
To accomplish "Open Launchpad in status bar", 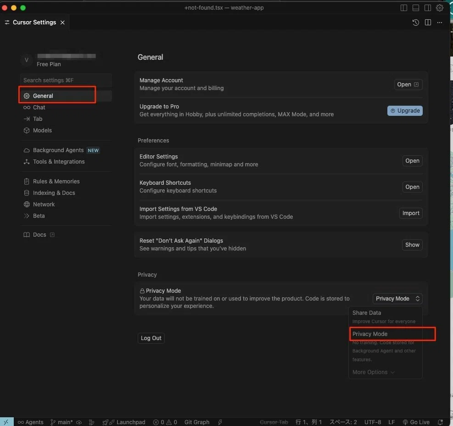I will [x=124, y=422].
